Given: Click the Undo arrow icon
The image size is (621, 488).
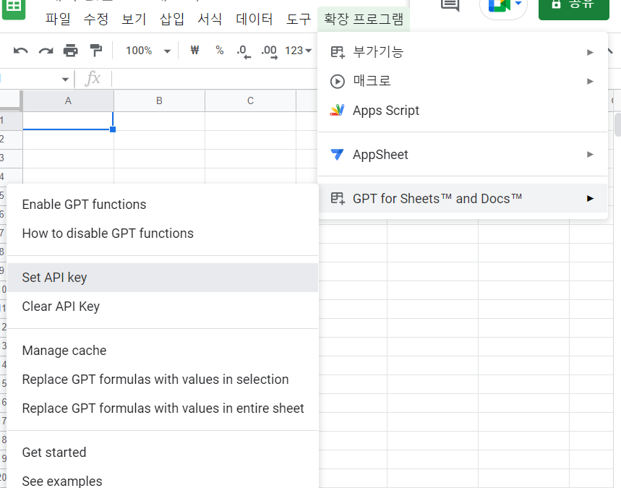Looking at the screenshot, I should [20, 51].
